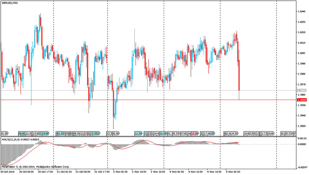Image resolution: width=309 pixels, height=175 pixels.
Task: Click the cyan 09:00 news event marker
Action: click(x=21, y=133)
